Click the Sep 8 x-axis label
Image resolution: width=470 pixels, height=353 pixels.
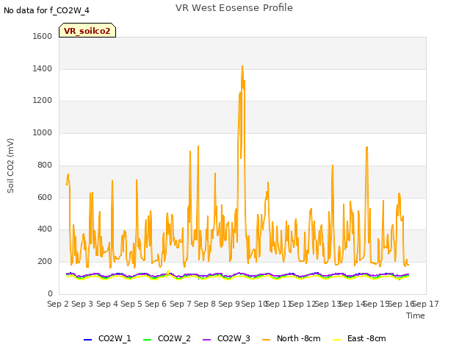(x=205, y=304)
